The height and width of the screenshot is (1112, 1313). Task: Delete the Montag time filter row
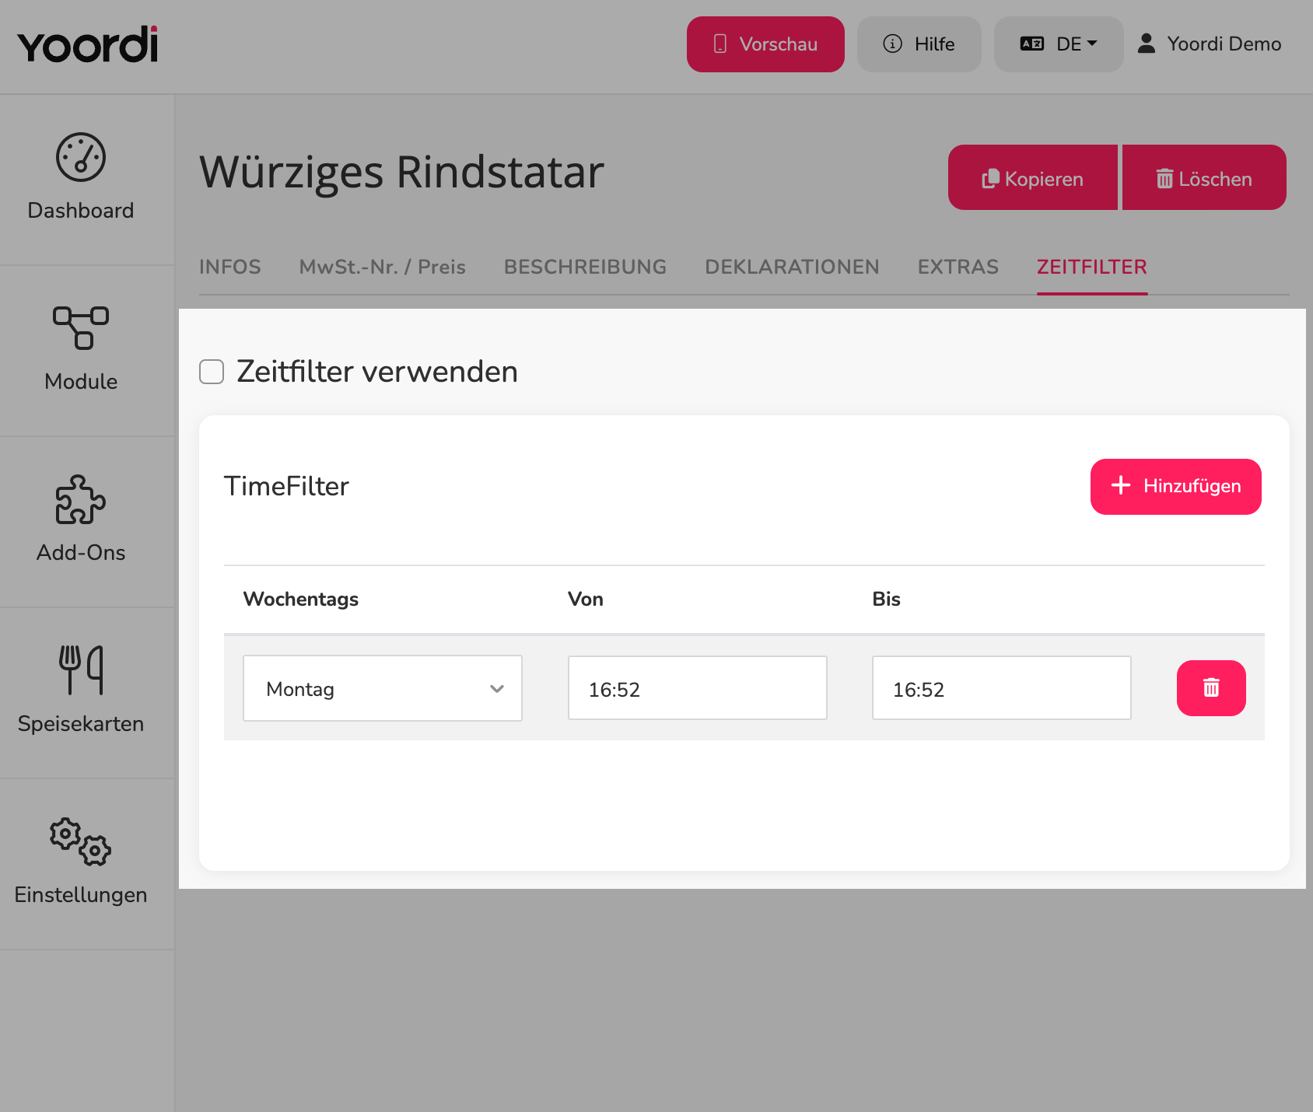1211,688
